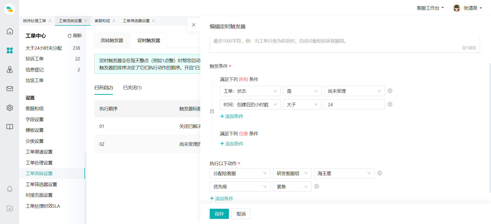Viewport: 491px width, 224px height.
Task: Select trigger row 02
Action: [147, 144]
